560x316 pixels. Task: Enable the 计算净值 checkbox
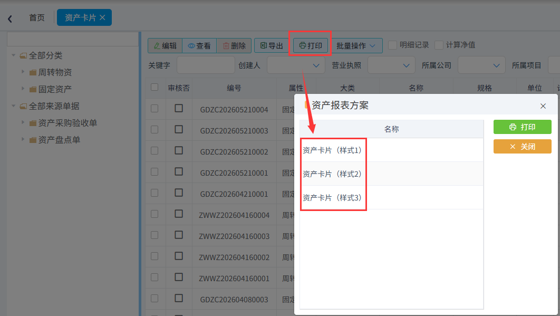point(439,45)
